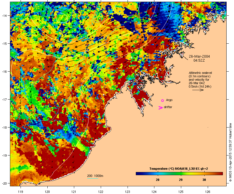
Task: Click the 119 longitude axis label
Action: [x=21, y=192]
